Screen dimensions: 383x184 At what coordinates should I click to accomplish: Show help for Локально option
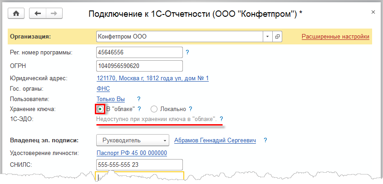pyautogui.click(x=191, y=109)
